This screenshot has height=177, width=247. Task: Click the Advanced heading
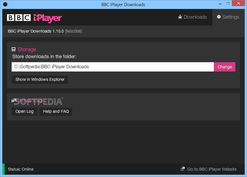[31, 101]
